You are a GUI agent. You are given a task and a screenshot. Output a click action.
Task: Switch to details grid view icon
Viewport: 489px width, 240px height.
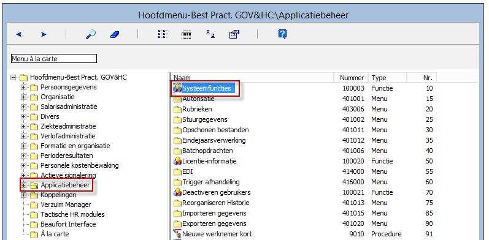tap(186, 34)
